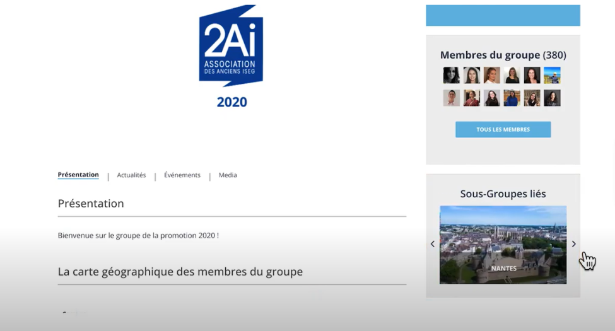Click the '2020' title under the logo
615x331 pixels.
(x=231, y=102)
